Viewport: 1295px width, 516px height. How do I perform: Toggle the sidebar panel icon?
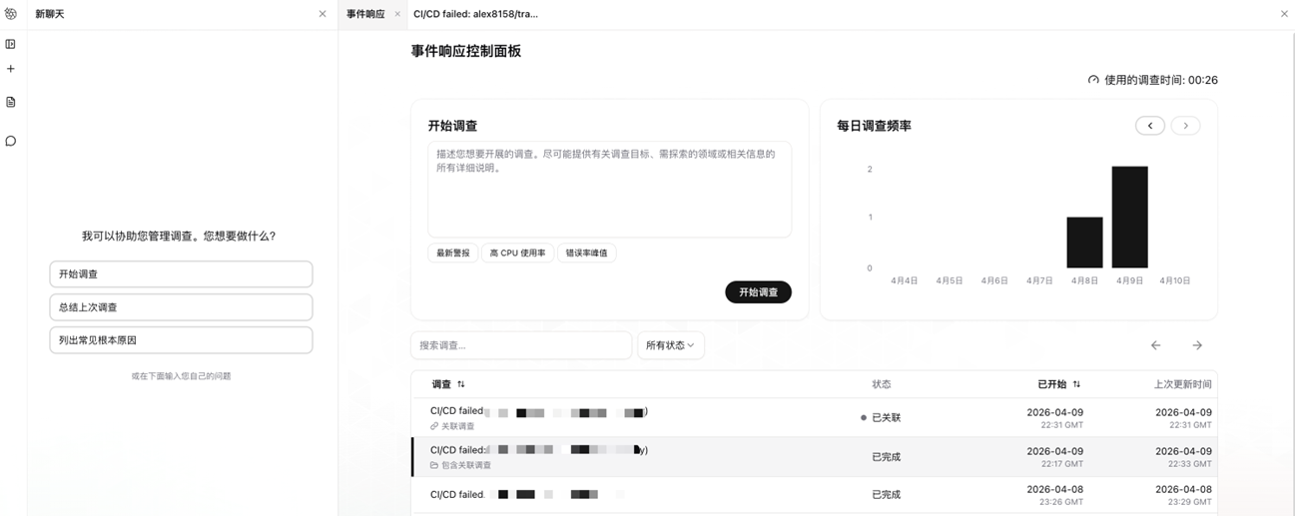(x=11, y=44)
